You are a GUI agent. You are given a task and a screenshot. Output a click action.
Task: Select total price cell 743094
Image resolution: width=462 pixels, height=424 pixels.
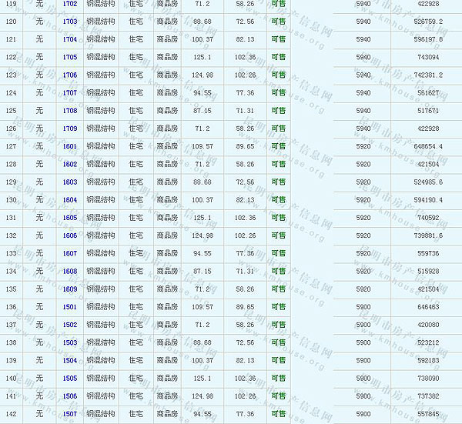click(428, 57)
